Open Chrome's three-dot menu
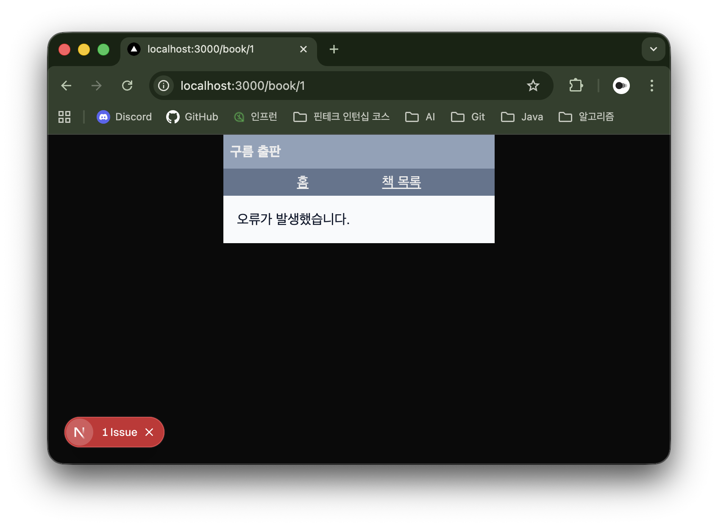The image size is (718, 527). 651,86
